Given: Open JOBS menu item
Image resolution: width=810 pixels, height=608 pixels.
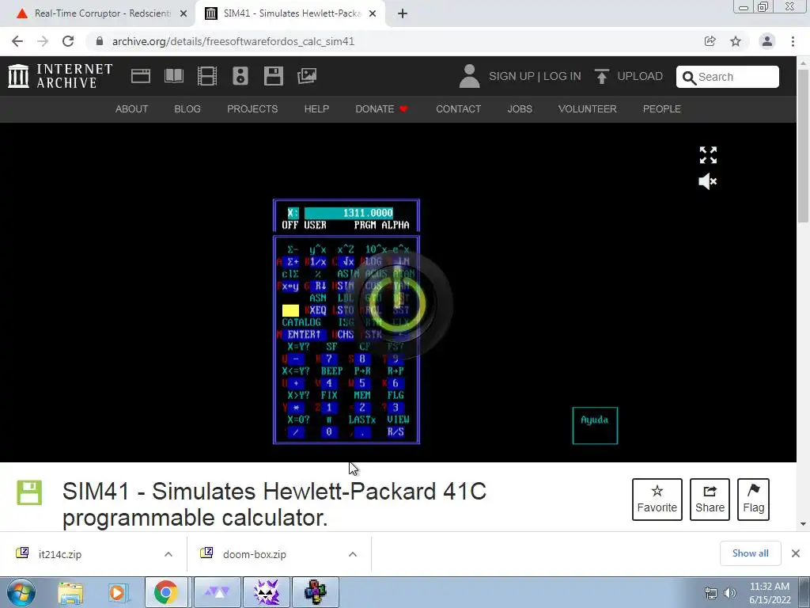Looking at the screenshot, I should pyautogui.click(x=520, y=109).
